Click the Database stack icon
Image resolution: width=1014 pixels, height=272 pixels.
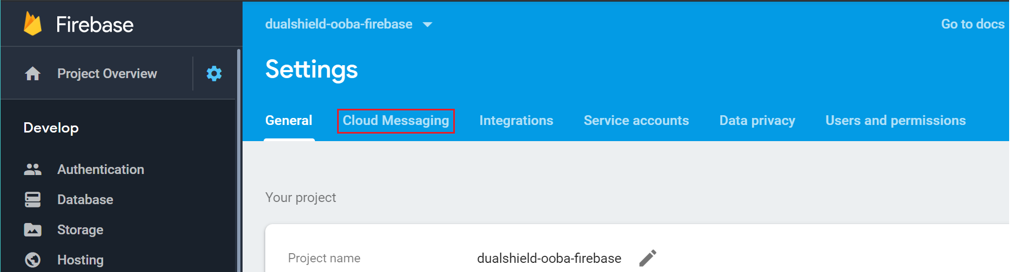click(32, 200)
